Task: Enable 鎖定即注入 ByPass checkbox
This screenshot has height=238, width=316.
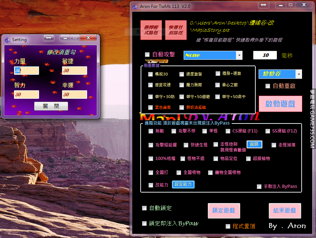Action: 144,224
